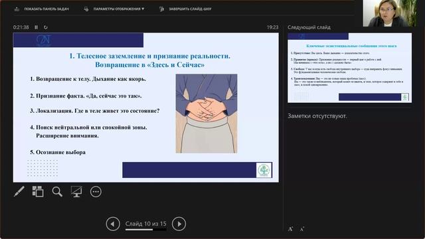Image resolution: width=425 pixels, height=239 pixels.
Task: Click the next slide preview thumbnail
Action: [350, 68]
